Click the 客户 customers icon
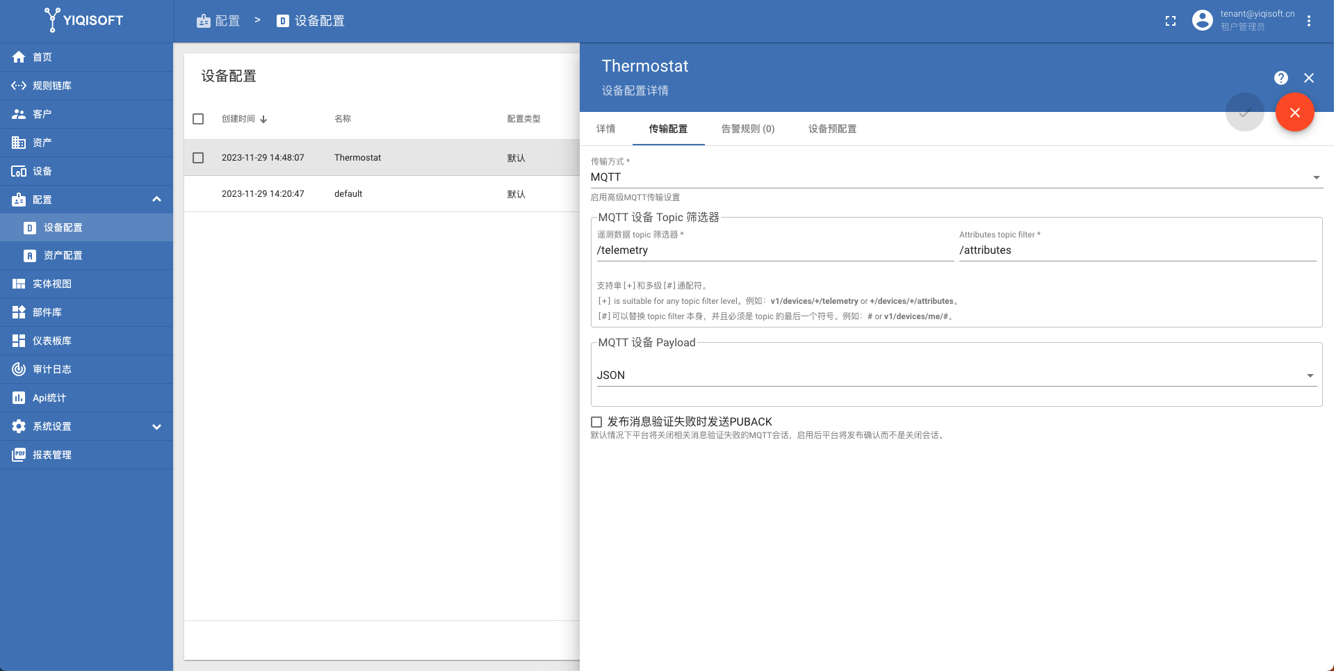Viewport: 1334px width, 671px height. [x=19, y=114]
